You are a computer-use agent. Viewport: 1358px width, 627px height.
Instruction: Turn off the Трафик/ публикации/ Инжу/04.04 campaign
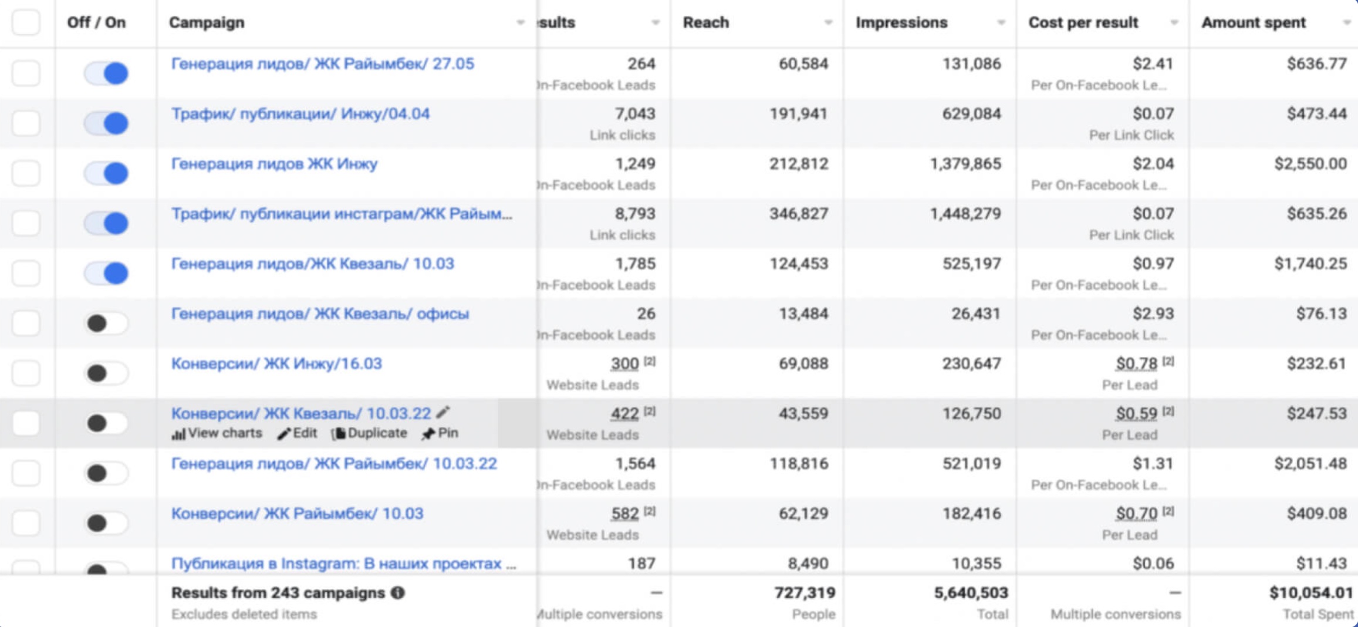[x=106, y=123]
